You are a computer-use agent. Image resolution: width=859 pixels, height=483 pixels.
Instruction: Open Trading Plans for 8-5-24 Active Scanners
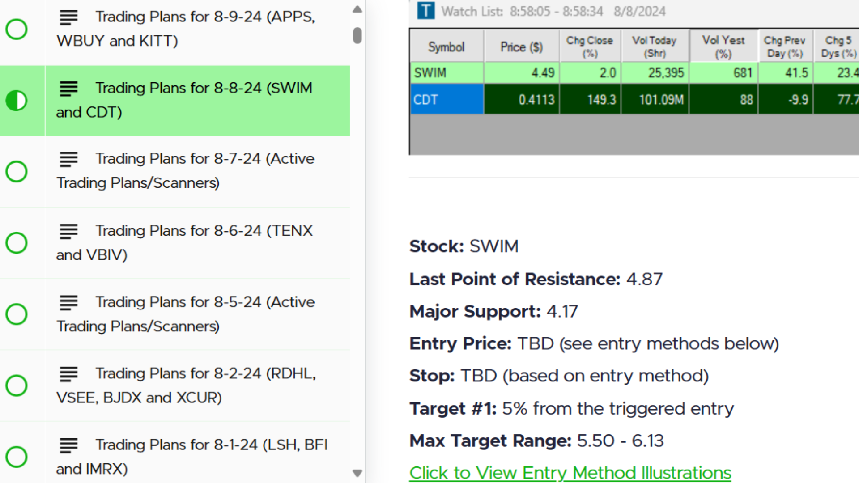coord(185,314)
